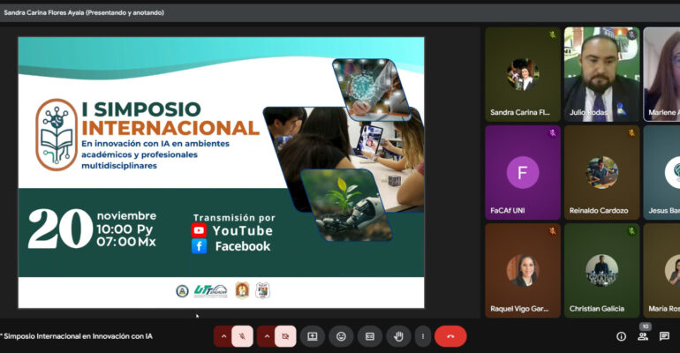
Task: Toggle the muted microphone button
Action: (242, 336)
